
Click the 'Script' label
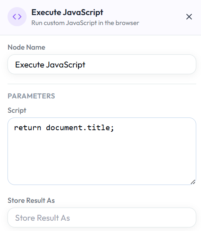pyautogui.click(x=17, y=110)
